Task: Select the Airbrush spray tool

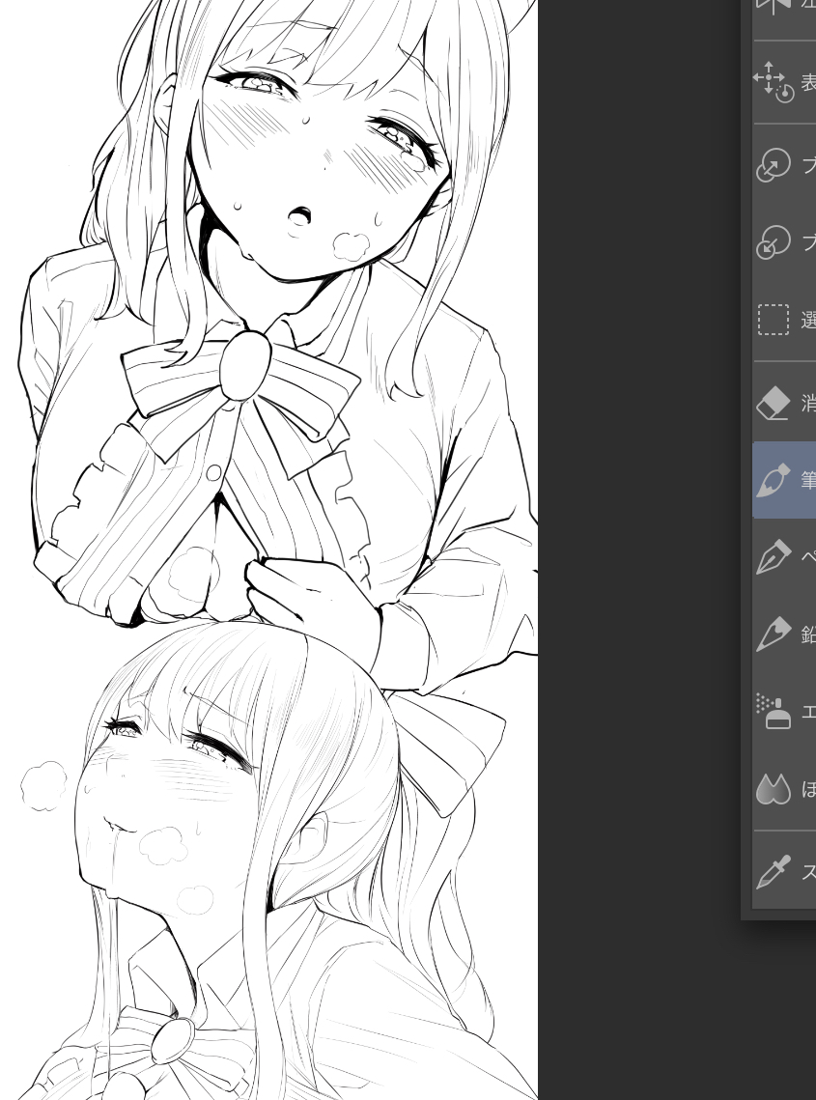Action: 774,712
